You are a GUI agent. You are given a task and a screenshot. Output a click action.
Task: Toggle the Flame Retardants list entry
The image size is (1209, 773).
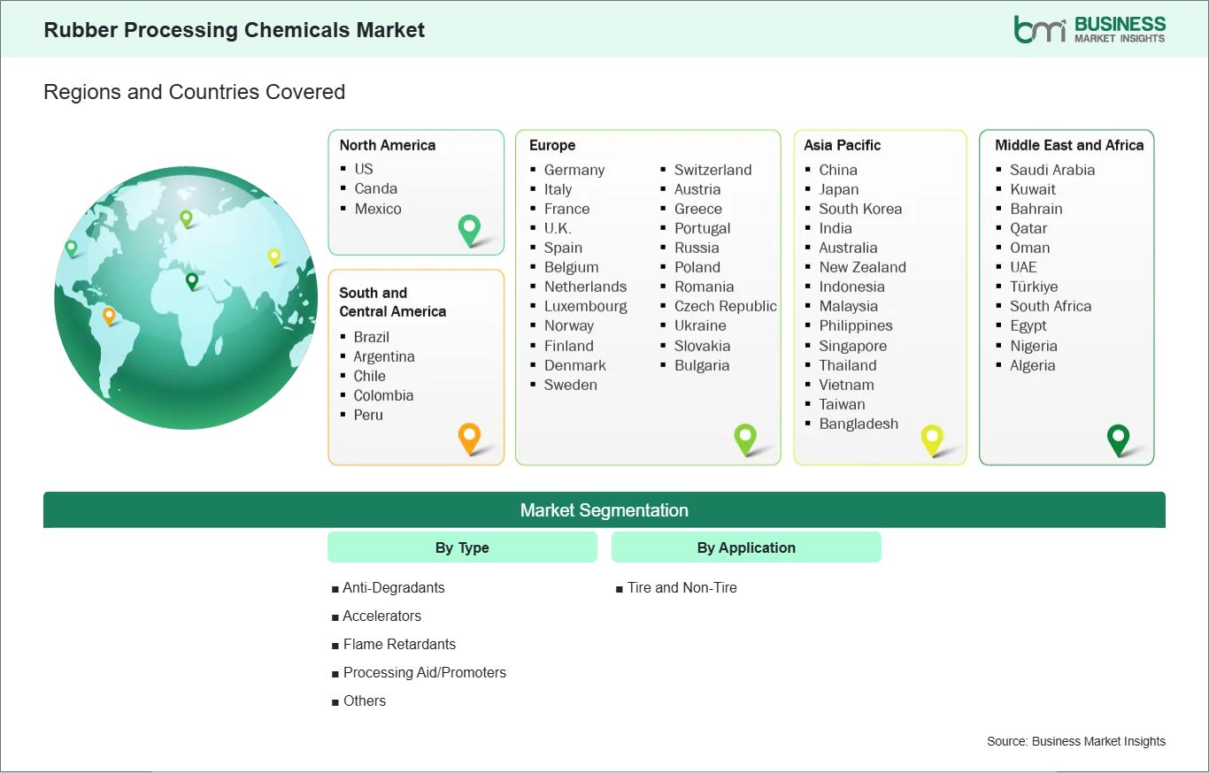pyautogui.click(x=400, y=644)
